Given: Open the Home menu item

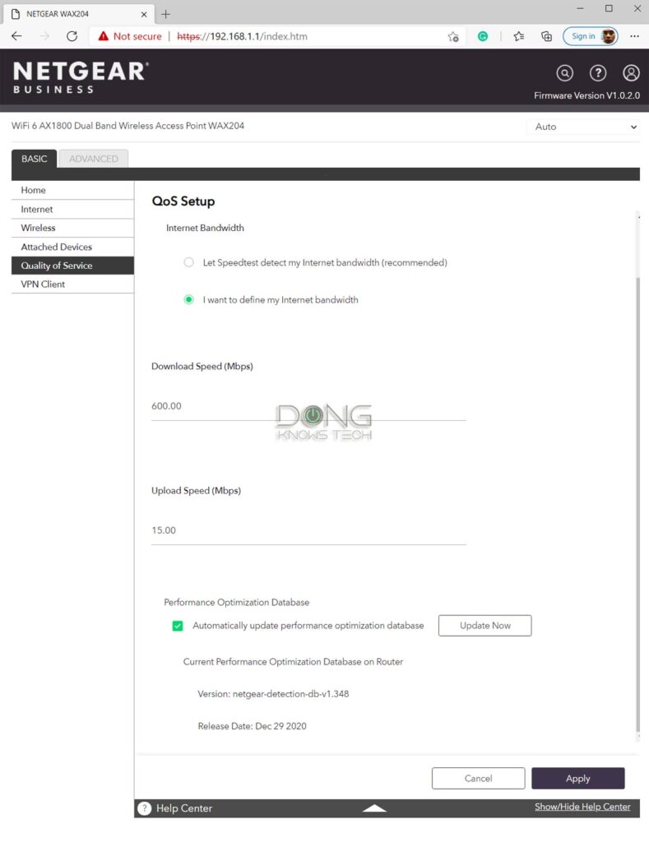Looking at the screenshot, I should coord(72,190).
